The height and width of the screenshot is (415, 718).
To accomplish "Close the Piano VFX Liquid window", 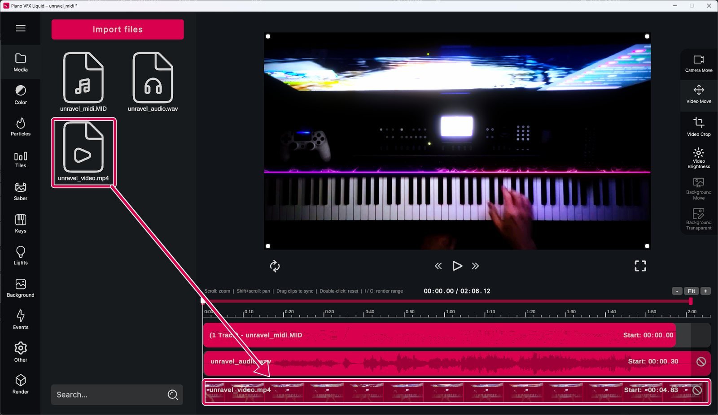I will pyautogui.click(x=709, y=6).
